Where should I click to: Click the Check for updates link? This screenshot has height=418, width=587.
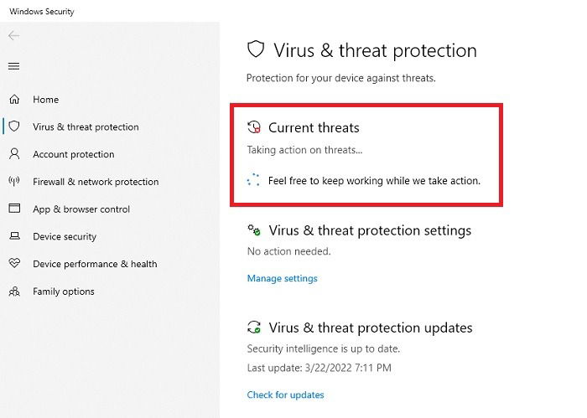coord(285,395)
